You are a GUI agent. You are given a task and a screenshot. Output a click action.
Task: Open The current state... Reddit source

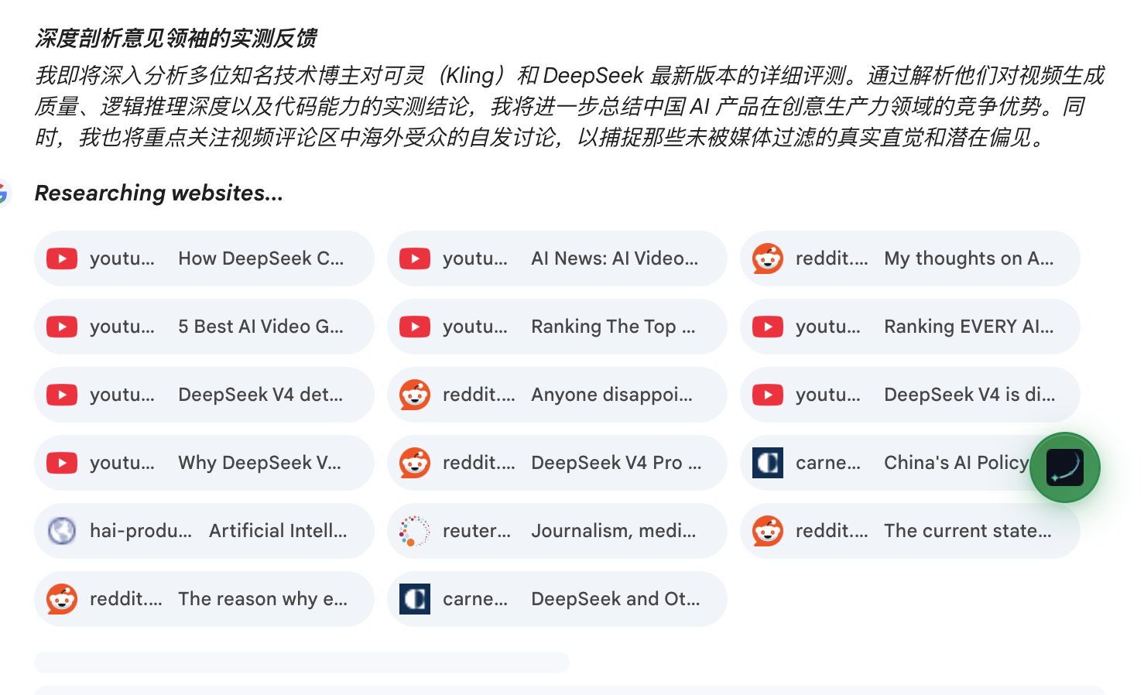click(x=909, y=531)
